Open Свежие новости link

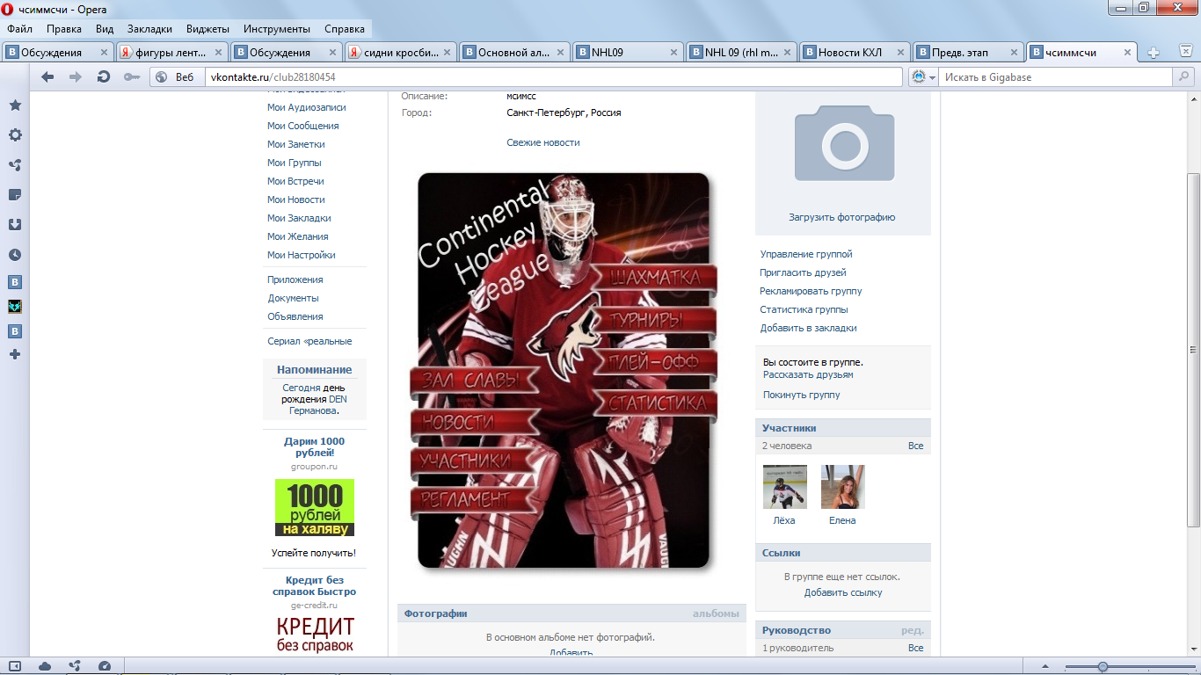tap(543, 142)
